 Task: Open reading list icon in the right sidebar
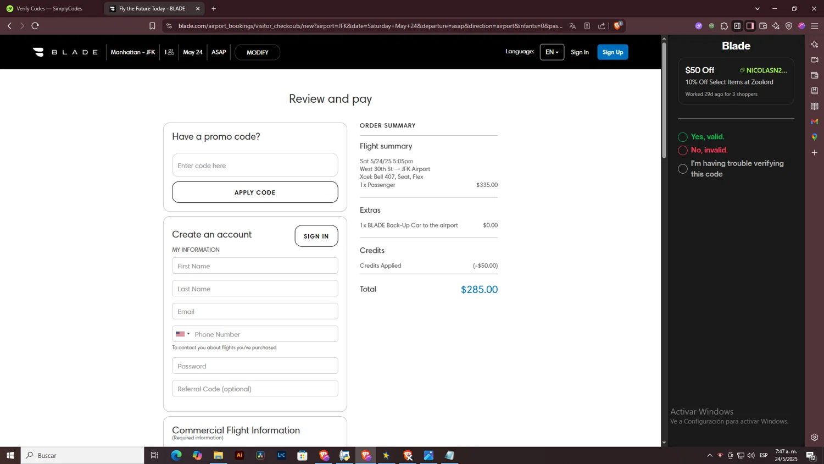click(x=815, y=106)
